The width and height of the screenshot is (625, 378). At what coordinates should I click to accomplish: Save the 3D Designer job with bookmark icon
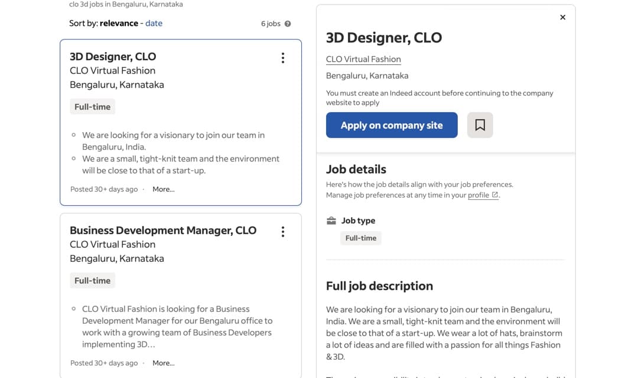coord(480,124)
